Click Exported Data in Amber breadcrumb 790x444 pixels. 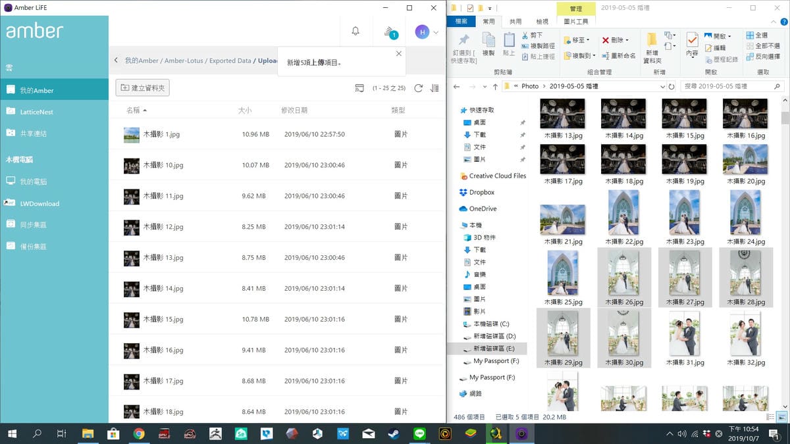230,61
